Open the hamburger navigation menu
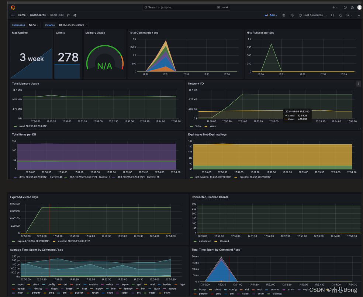This screenshot has width=363, height=297. 13,15
